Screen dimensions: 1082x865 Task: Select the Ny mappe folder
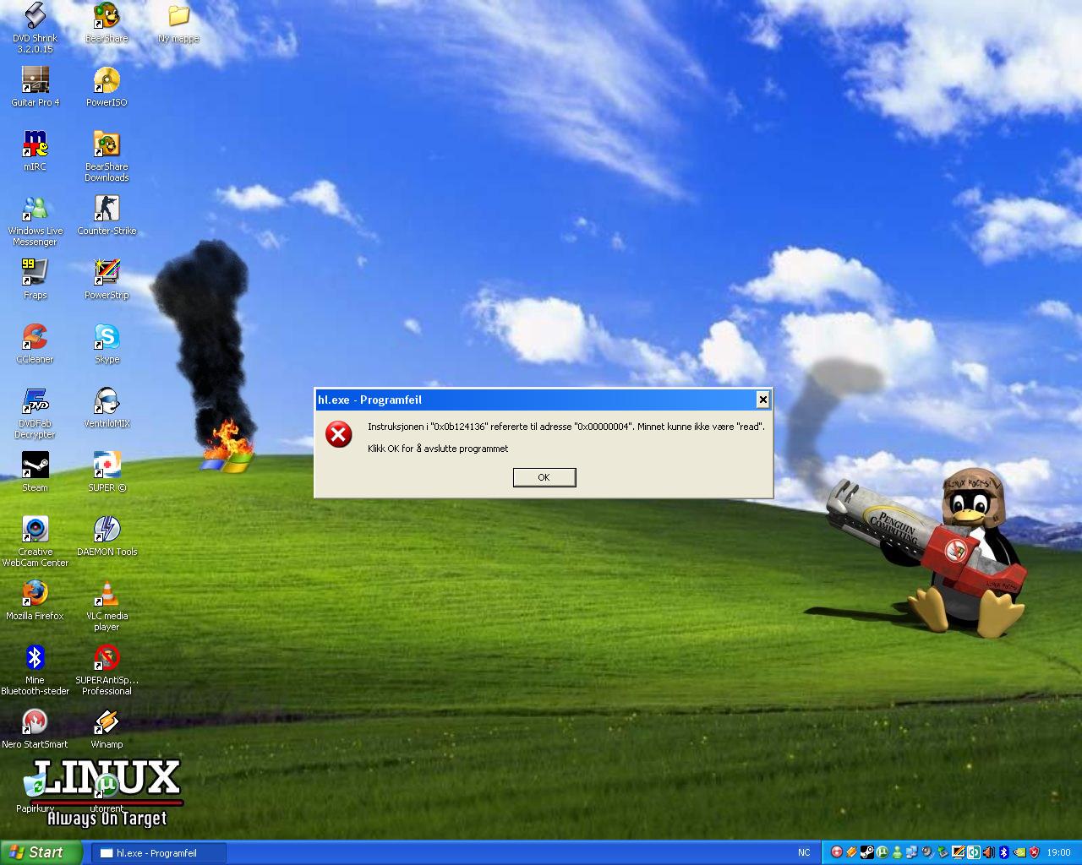[178, 23]
